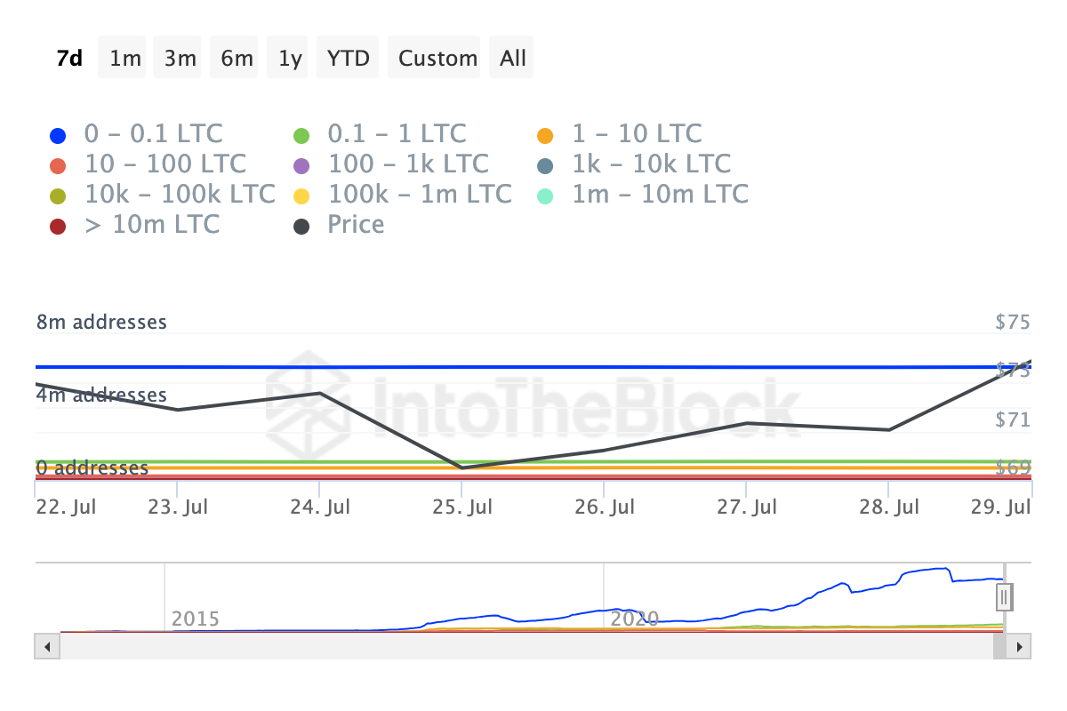Click the red 10 – 100 LTC marker
Viewport: 1067px width, 711px height.
point(58,166)
